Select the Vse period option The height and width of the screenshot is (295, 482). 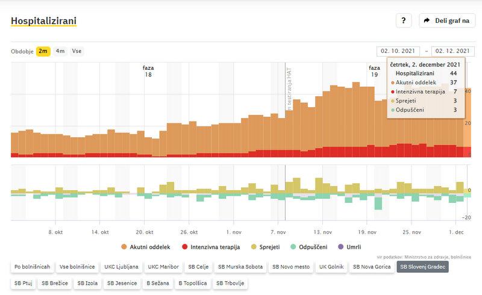(x=77, y=51)
